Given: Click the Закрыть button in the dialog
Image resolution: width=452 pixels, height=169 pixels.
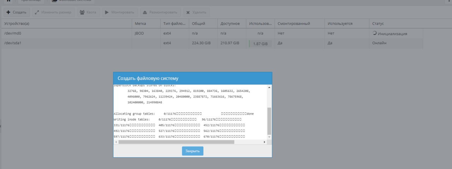Looking at the screenshot, I should pyautogui.click(x=192, y=151).
